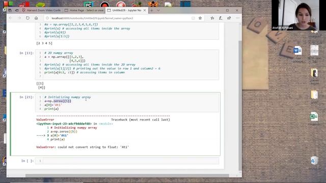Switch to Harvard Zoom Video Conference tab
This screenshot has height=183, width=326.
[42, 10]
